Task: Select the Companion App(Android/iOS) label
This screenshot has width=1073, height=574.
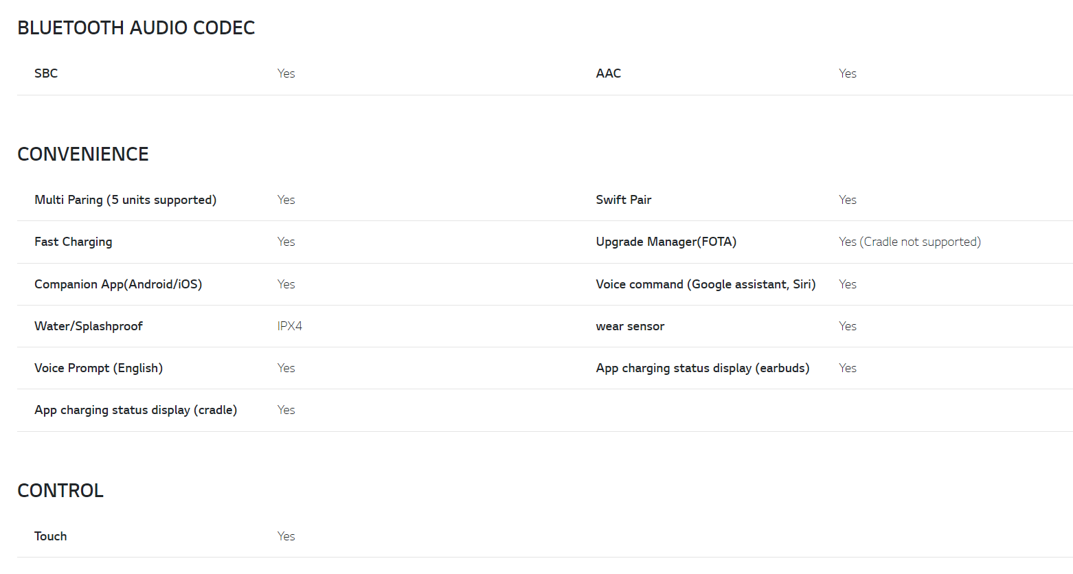Action: 118,284
